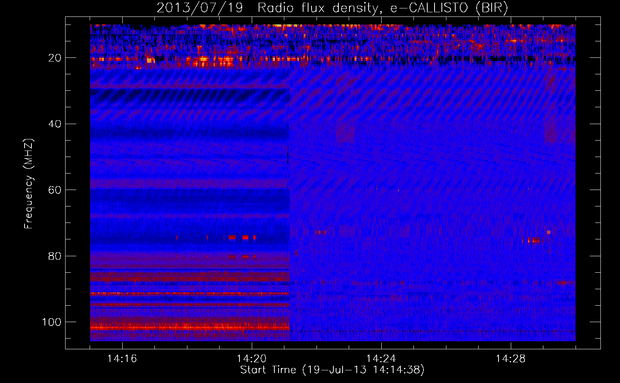Screen dimensions: 620x383
Task: Click the "40" frequency tick label
Action: coord(55,124)
